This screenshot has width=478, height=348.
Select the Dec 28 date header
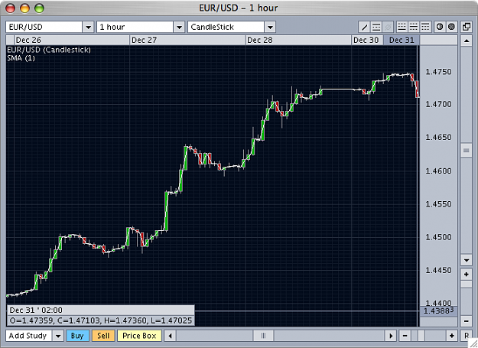coord(298,41)
